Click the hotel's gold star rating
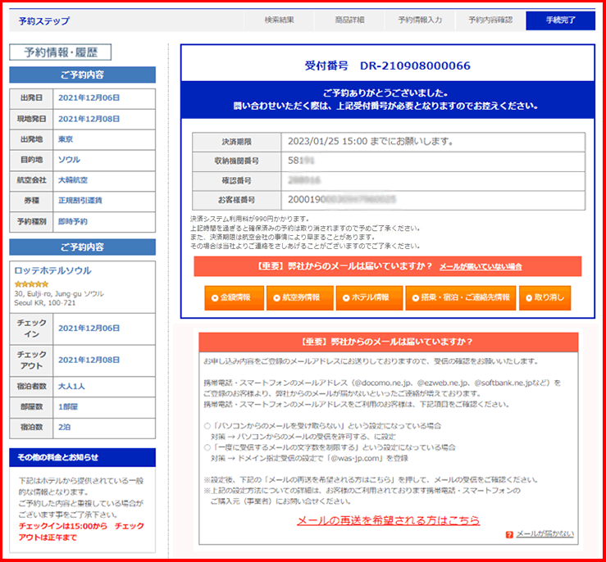This screenshot has width=606, height=562. click(30, 284)
